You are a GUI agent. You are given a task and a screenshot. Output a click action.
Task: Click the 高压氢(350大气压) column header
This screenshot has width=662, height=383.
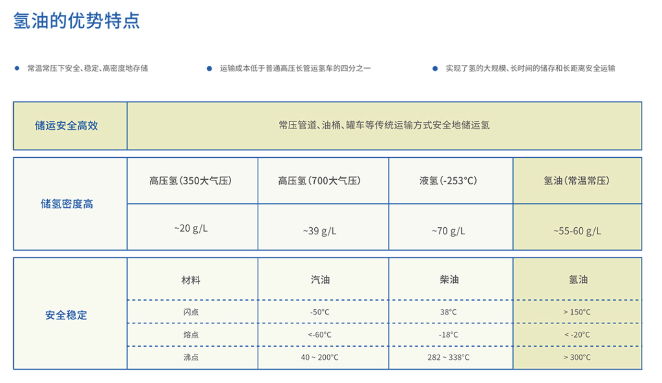[x=190, y=180]
